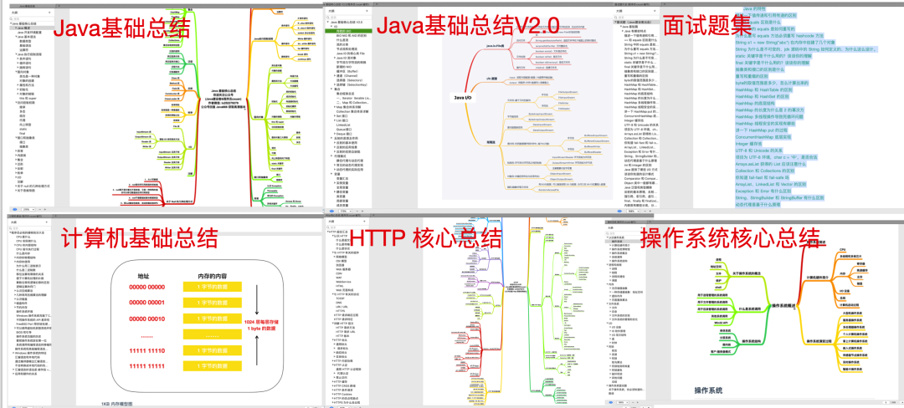Image resolution: width=904 pixels, height=408 pixels.
Task: Select 'Java 开发环境配置' outline entry
Action: [x=28, y=33]
